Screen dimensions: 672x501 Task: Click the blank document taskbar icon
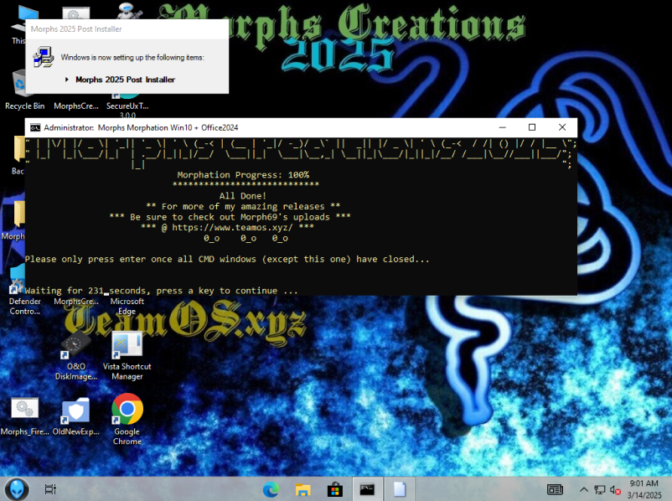pos(400,489)
